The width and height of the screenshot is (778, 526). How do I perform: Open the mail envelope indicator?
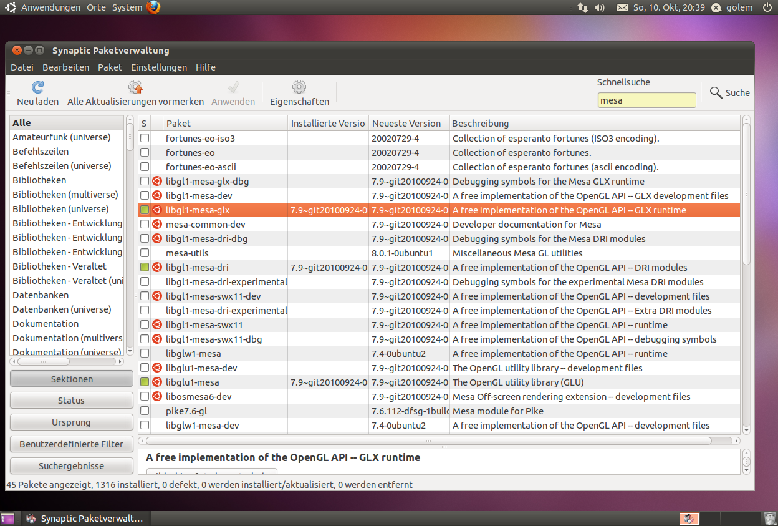[x=622, y=7]
